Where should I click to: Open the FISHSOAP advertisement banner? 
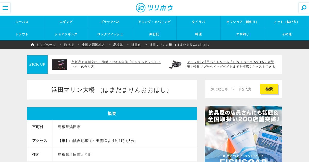243,134
